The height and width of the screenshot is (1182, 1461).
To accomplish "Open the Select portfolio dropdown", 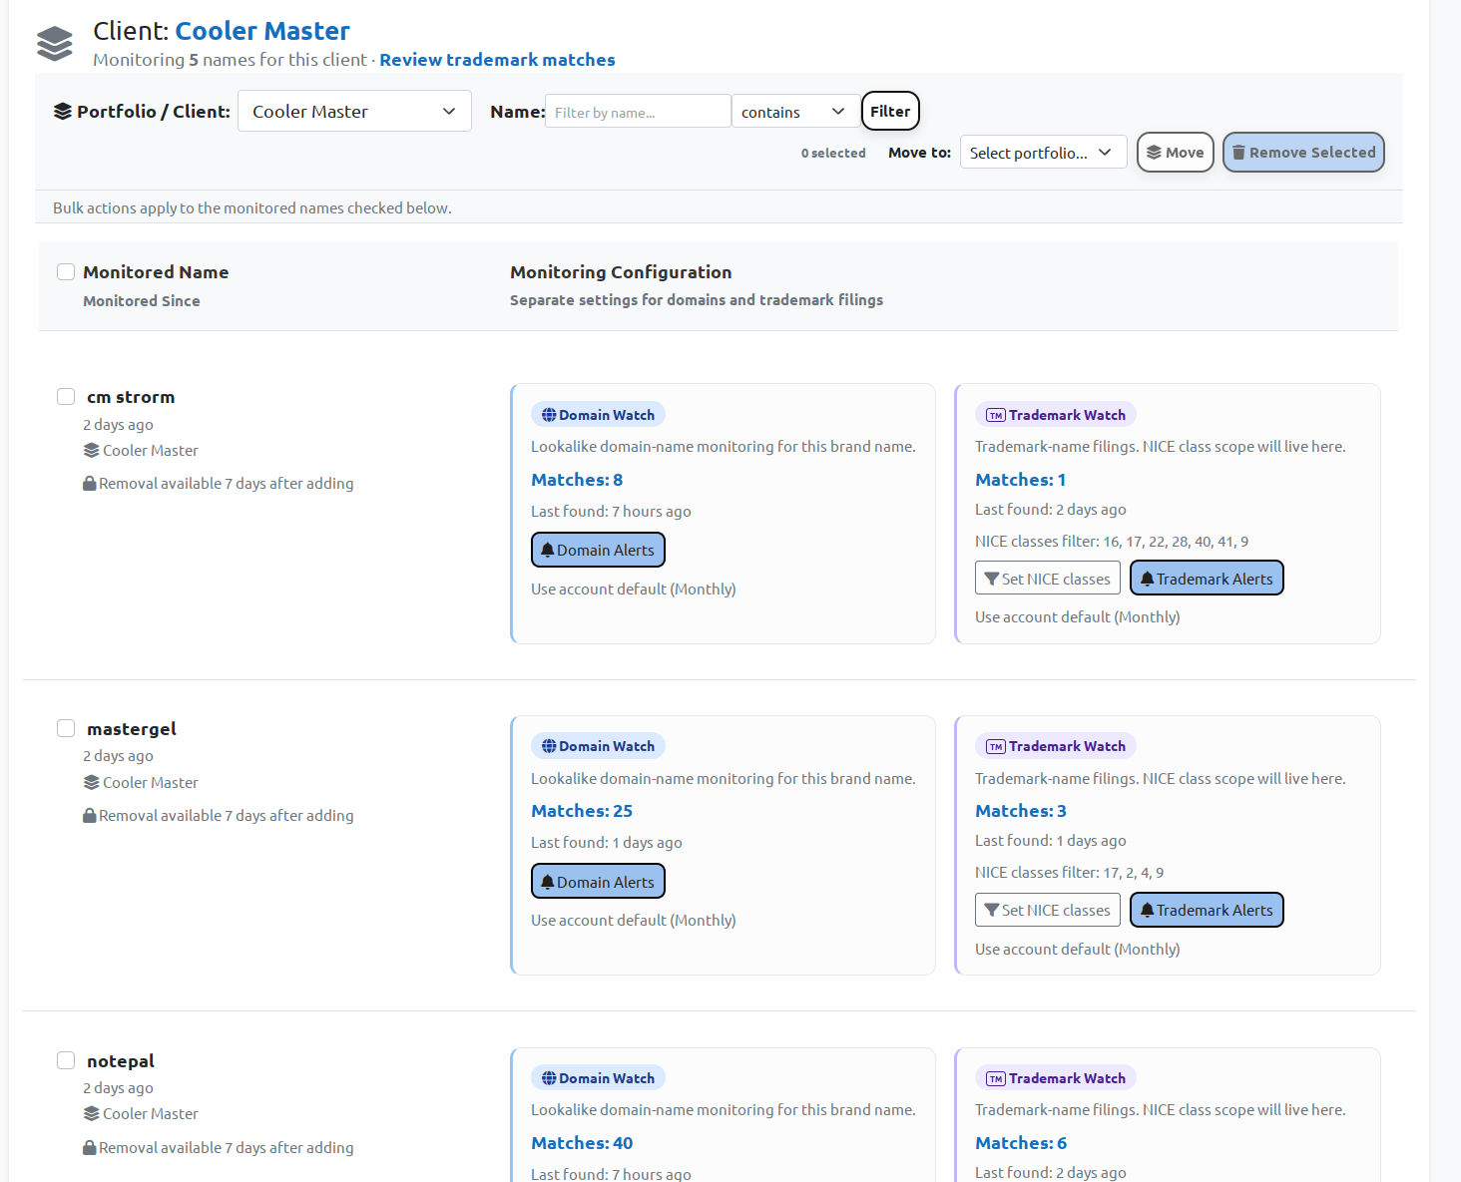I will tap(1043, 153).
